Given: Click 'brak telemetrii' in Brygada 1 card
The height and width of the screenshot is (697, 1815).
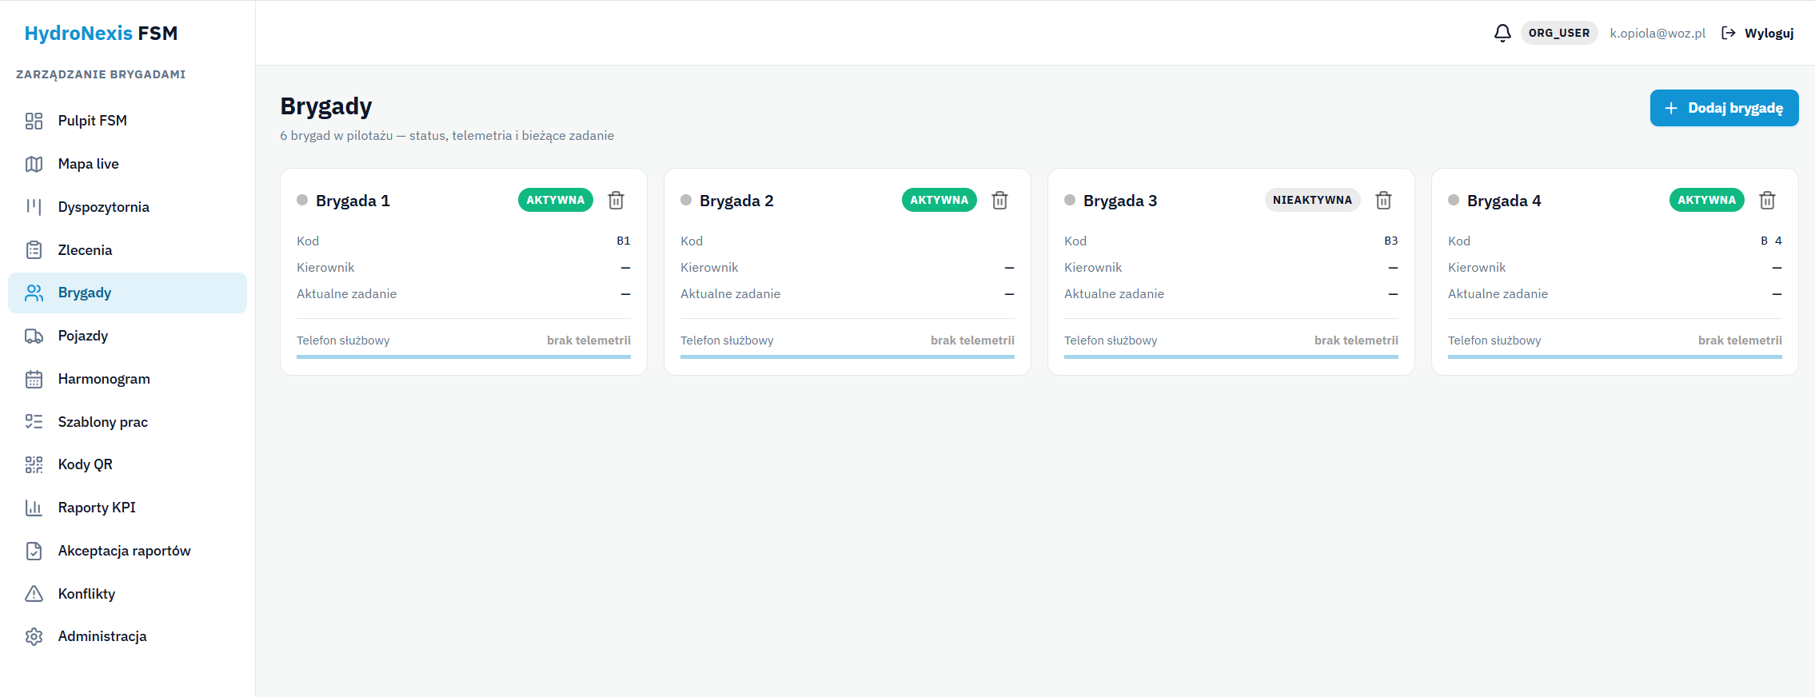Looking at the screenshot, I should click(588, 341).
